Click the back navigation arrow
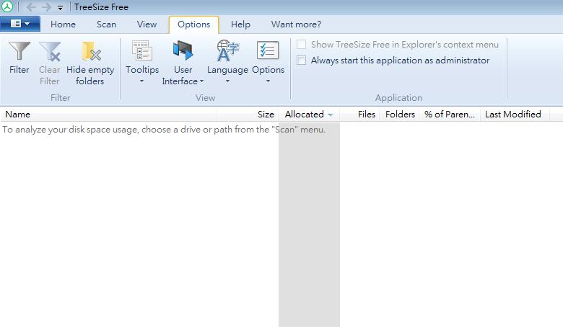Image resolution: width=563 pixels, height=327 pixels. pos(31,7)
